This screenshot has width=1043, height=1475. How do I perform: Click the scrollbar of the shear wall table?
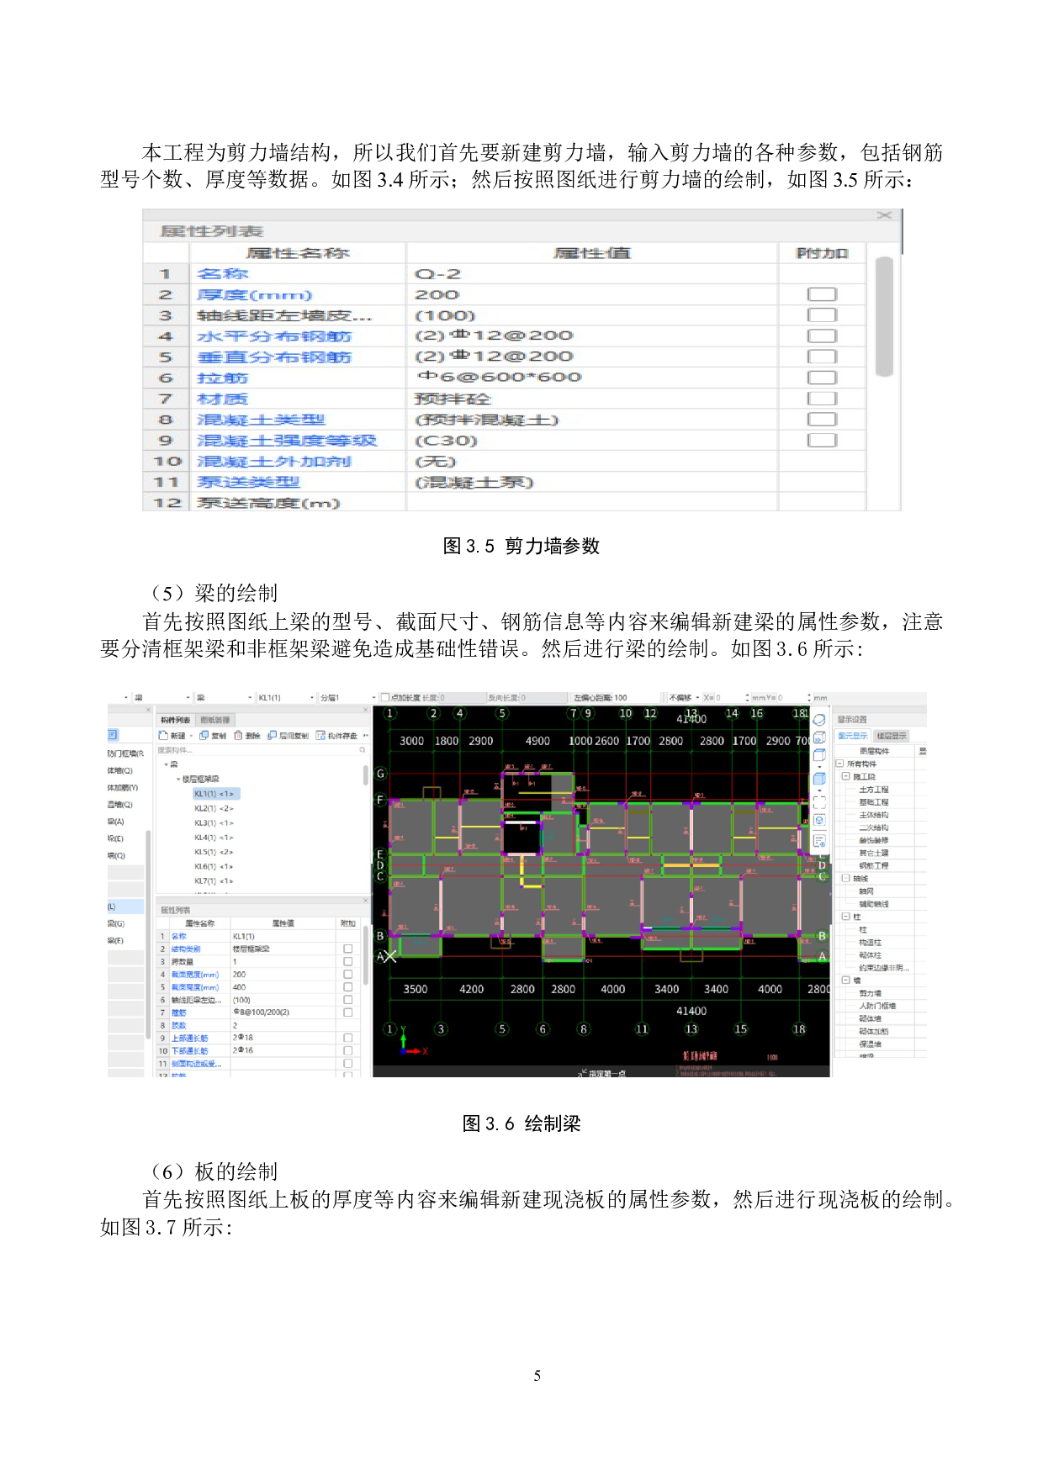(x=884, y=316)
